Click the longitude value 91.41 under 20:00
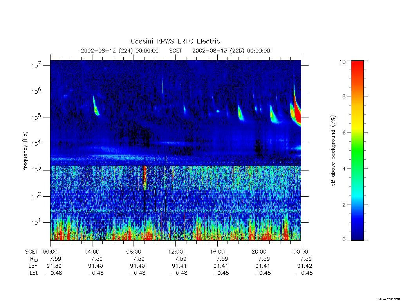This screenshot has height=301, width=401. point(263,266)
